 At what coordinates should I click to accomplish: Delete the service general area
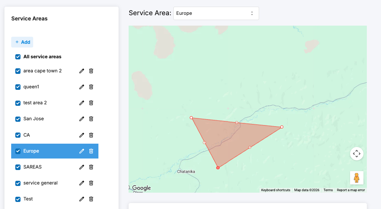click(91, 183)
